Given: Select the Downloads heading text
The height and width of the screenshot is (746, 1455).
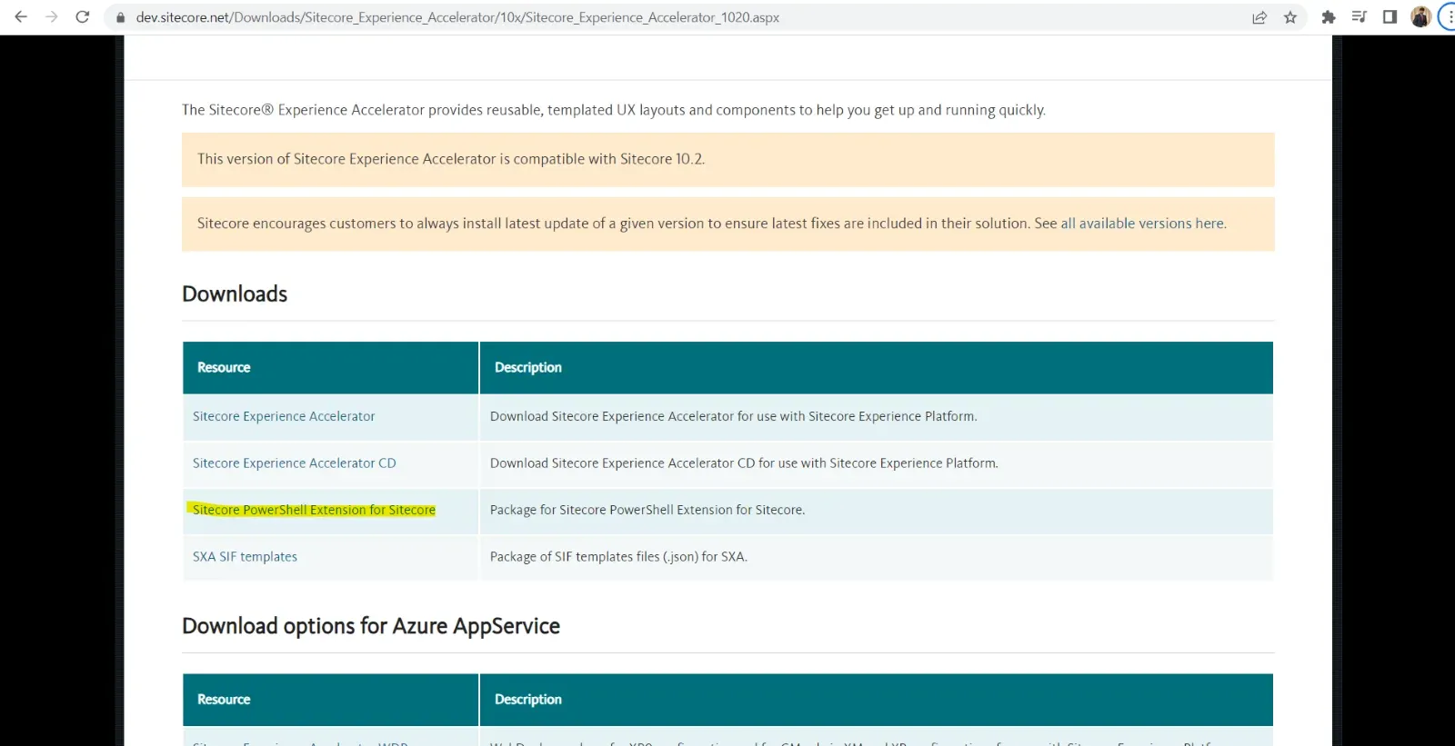Looking at the screenshot, I should point(235,294).
